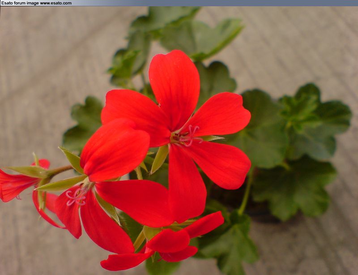Click the stamens of the large central flower
The height and width of the screenshot is (275, 358).
(188, 136)
